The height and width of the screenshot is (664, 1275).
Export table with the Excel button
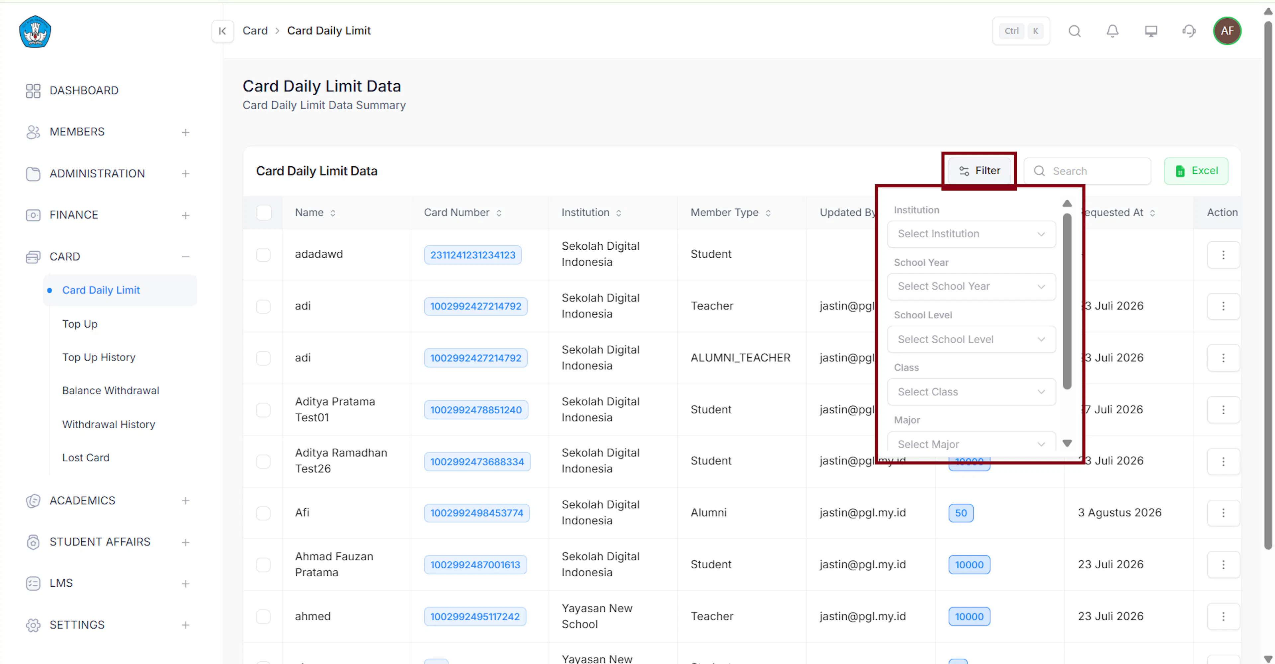coord(1196,171)
